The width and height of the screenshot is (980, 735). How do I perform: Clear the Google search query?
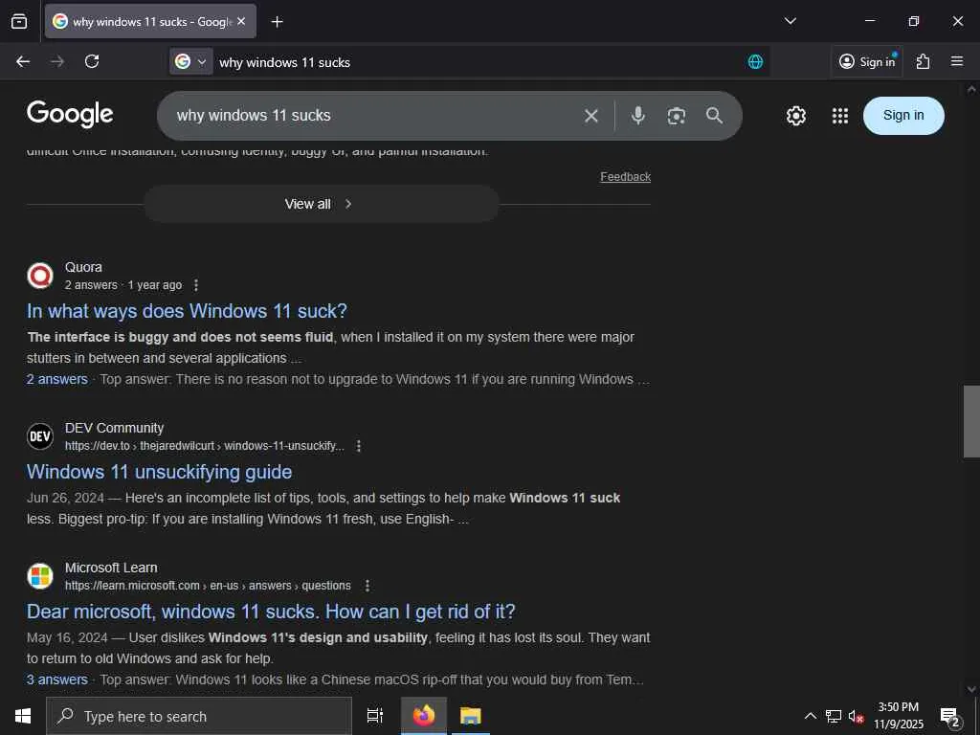coord(590,116)
